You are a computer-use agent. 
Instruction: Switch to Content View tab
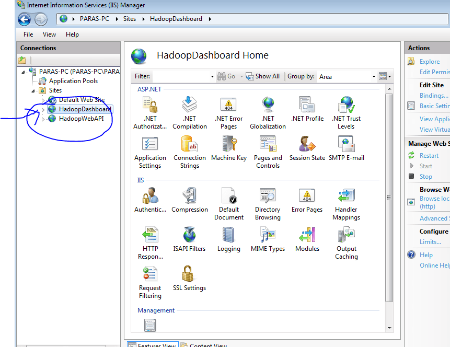click(x=204, y=344)
